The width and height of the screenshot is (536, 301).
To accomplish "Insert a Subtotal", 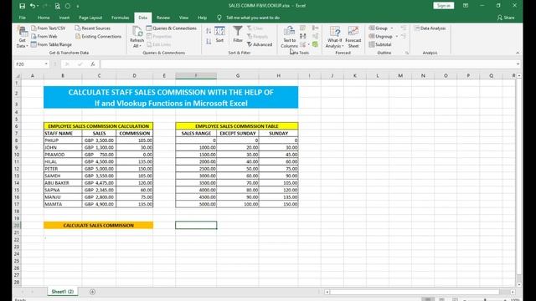I will point(379,44).
